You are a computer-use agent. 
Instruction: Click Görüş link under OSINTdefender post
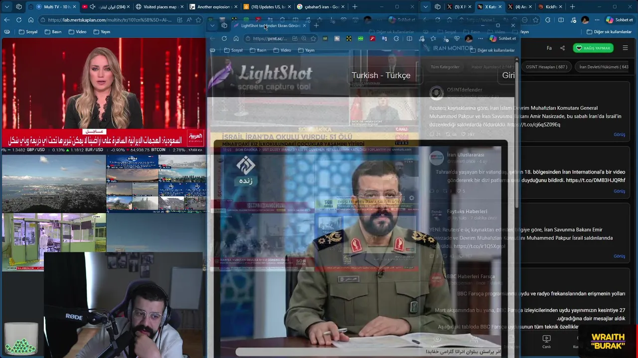click(x=619, y=134)
